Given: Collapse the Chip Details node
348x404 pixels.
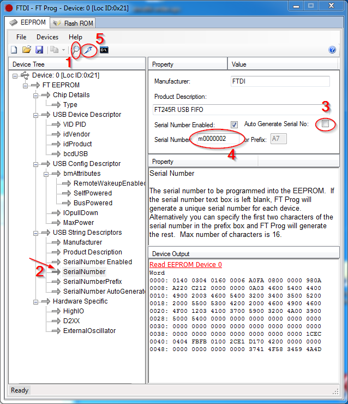Looking at the screenshot, I should coord(35,96).
